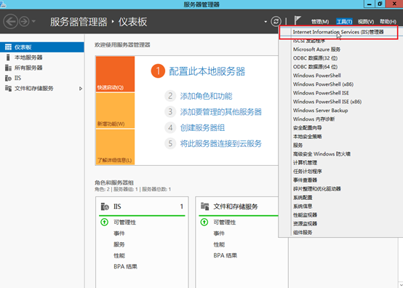Launch Windows PowerShell (x86)
Screen dimensions: 403x288
pyautogui.click(x=323, y=84)
